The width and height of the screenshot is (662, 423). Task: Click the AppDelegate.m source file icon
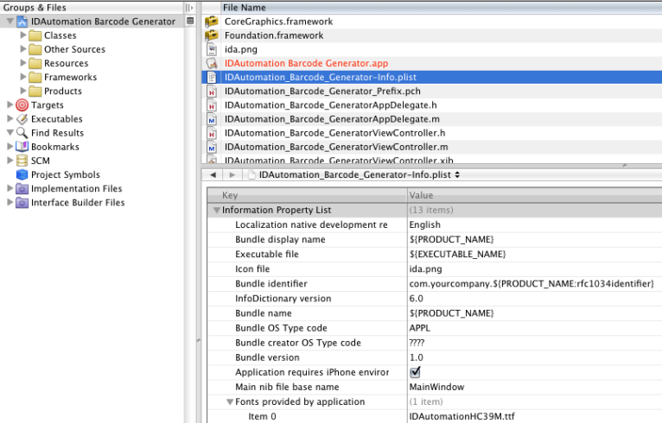point(212,119)
